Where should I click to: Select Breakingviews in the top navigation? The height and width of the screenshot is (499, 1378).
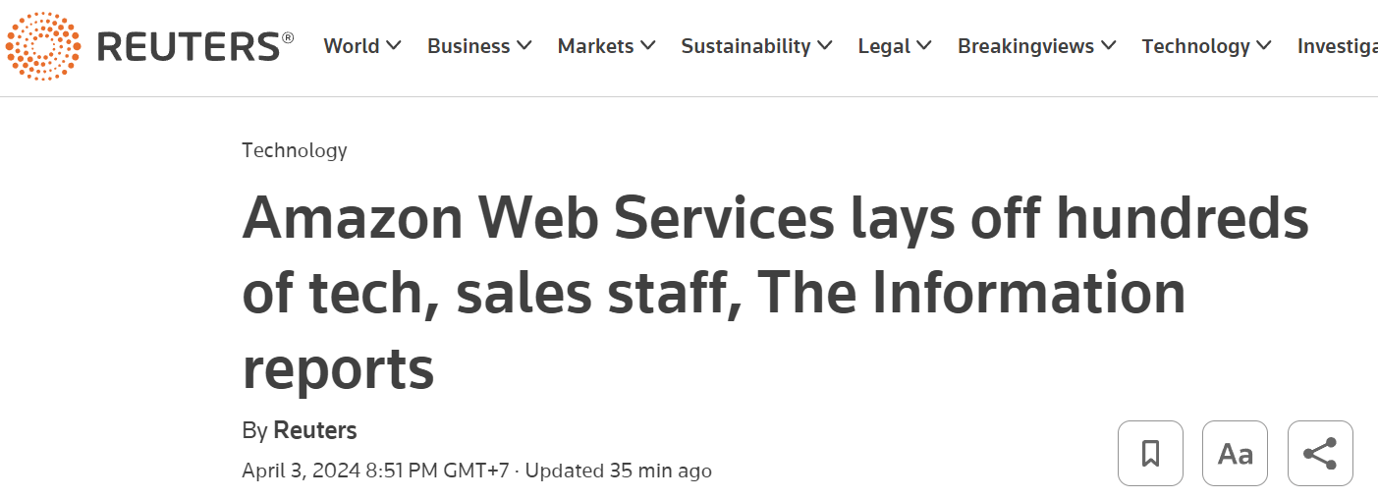[x=1026, y=46]
